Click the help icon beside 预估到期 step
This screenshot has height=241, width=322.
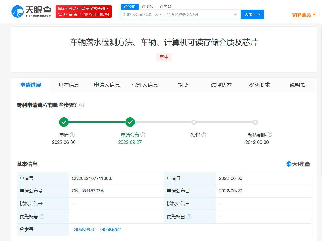coord(270,134)
